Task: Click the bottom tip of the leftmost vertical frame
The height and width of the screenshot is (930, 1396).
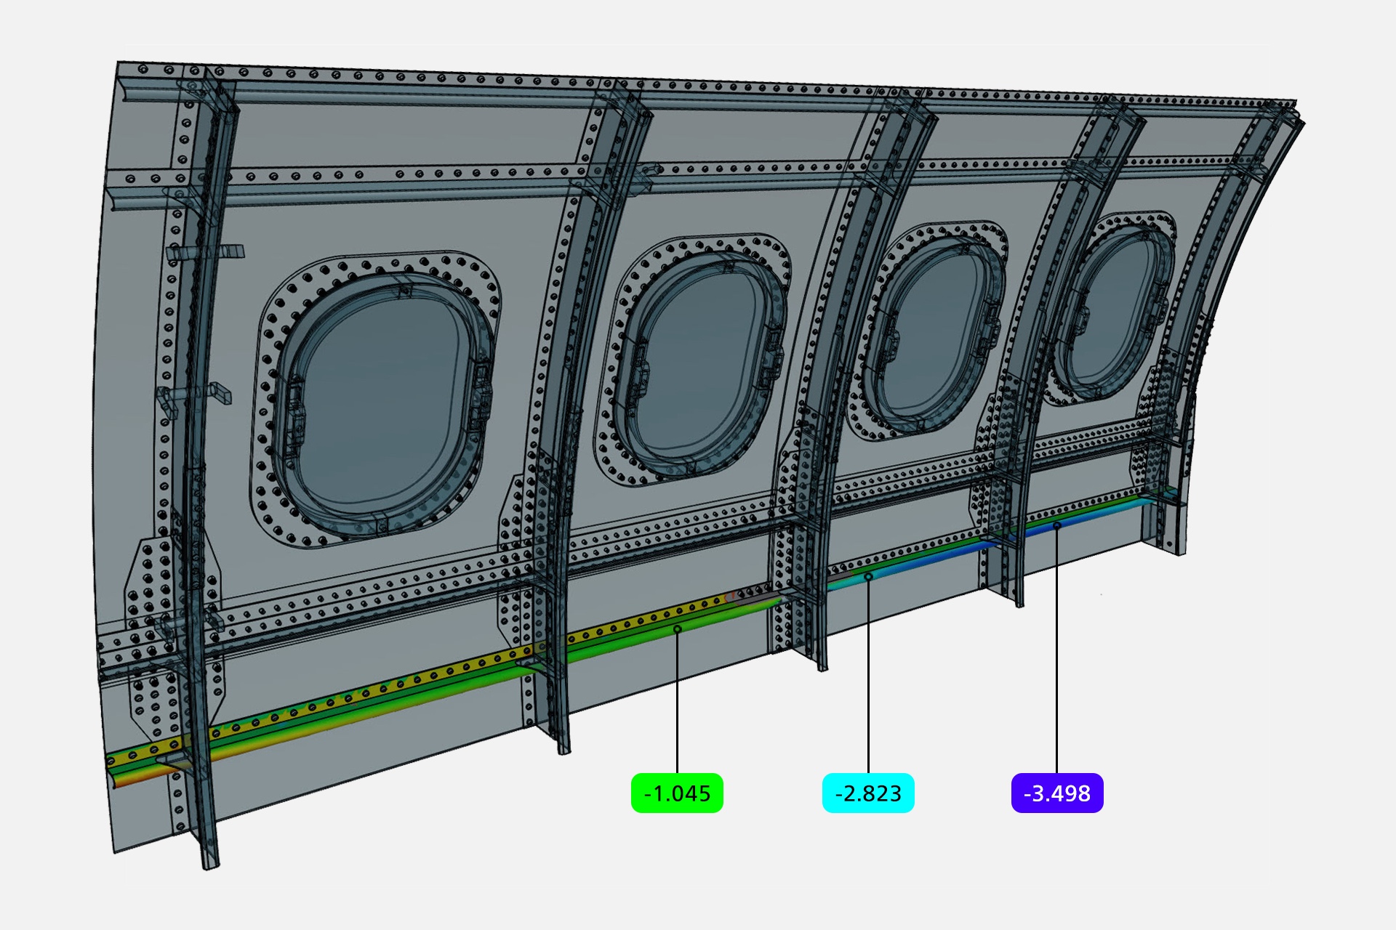Action: pyautogui.click(x=210, y=865)
